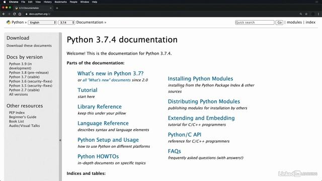Open Extending and Embedding link
Viewport: 322px width, 181px height.
(x=201, y=118)
